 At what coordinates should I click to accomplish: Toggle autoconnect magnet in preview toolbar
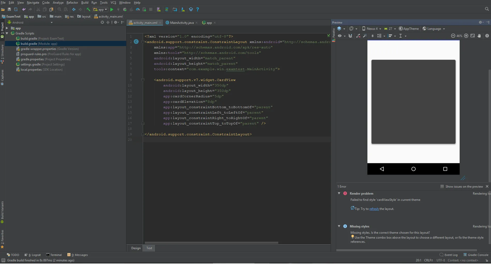click(x=350, y=36)
